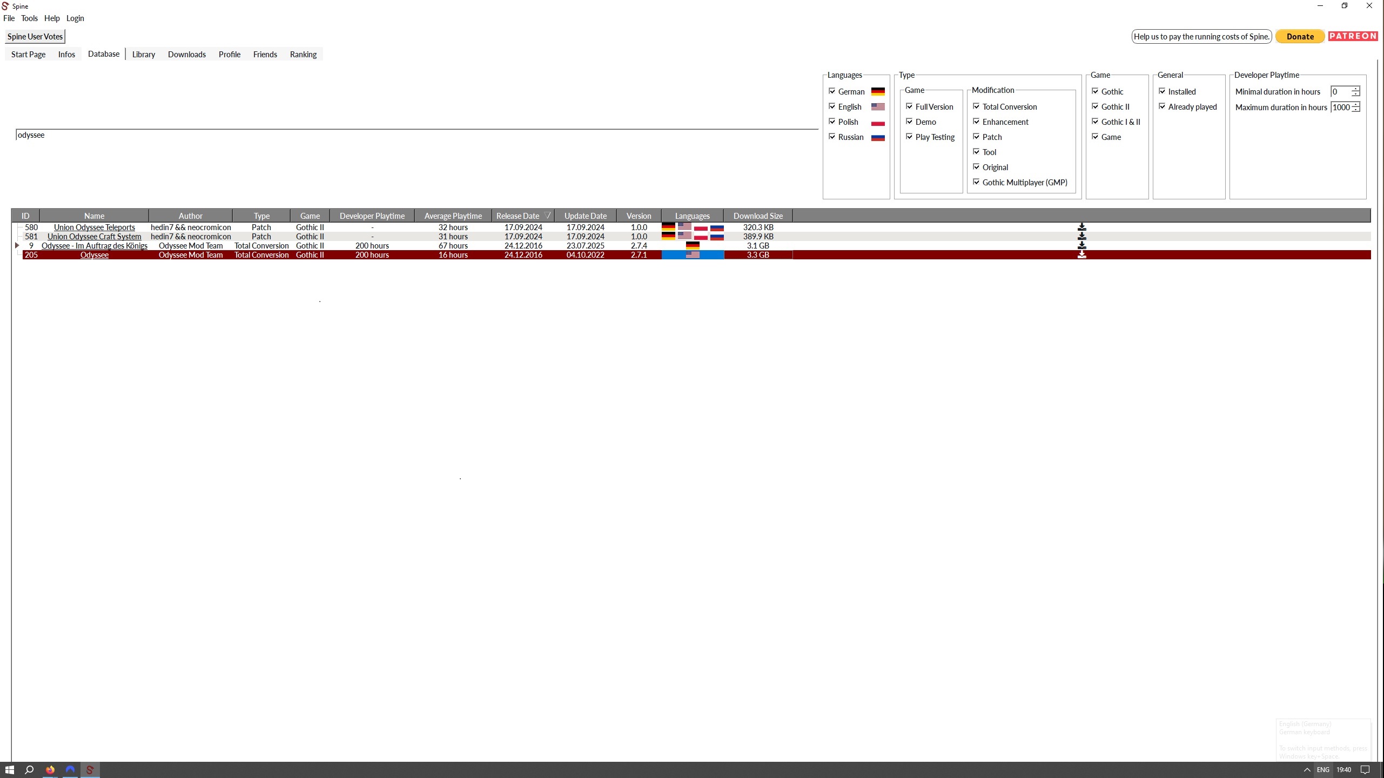
Task: Click the maximum duration hours field
Action: pyautogui.click(x=1341, y=108)
